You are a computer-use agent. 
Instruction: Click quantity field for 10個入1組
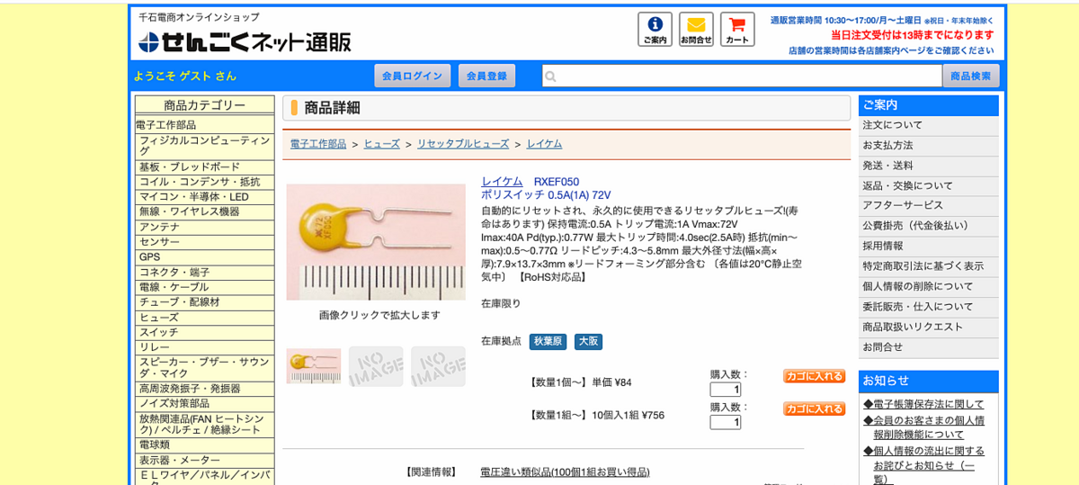click(x=725, y=422)
